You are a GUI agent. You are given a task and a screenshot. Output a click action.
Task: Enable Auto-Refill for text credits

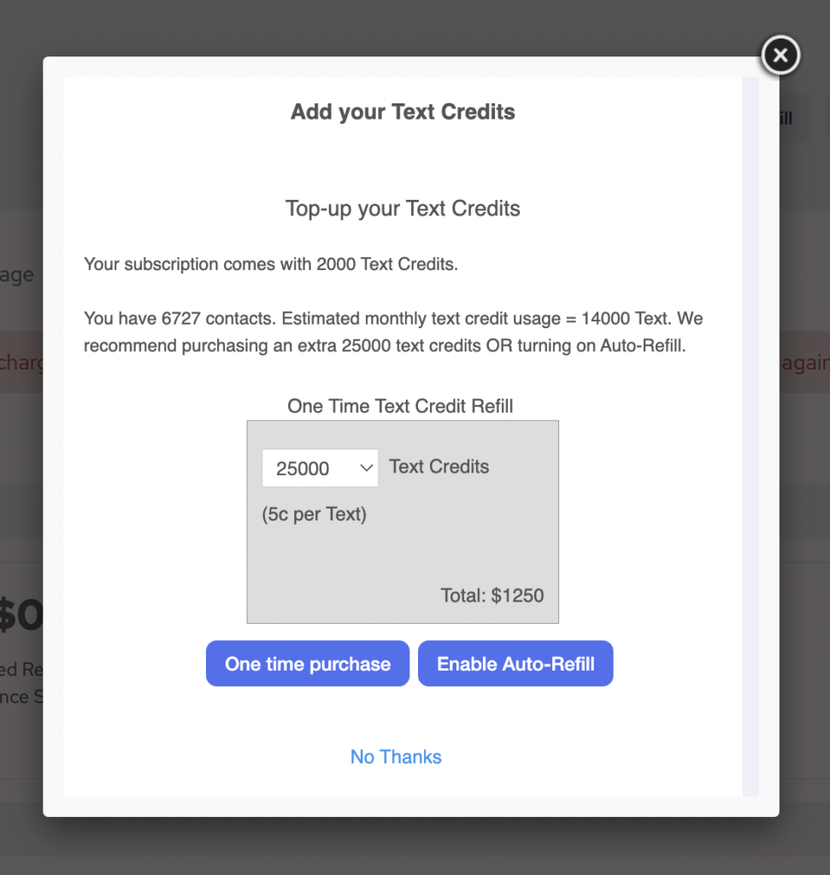click(x=515, y=664)
